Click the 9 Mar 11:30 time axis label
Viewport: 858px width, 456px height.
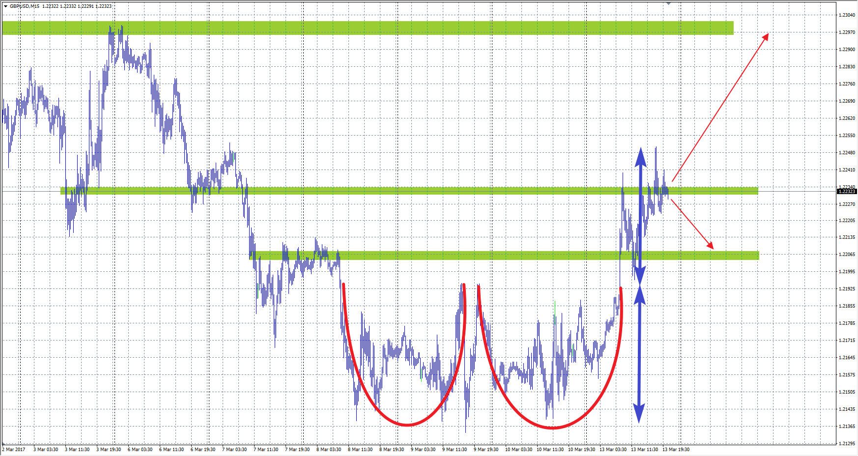pyautogui.click(x=455, y=450)
